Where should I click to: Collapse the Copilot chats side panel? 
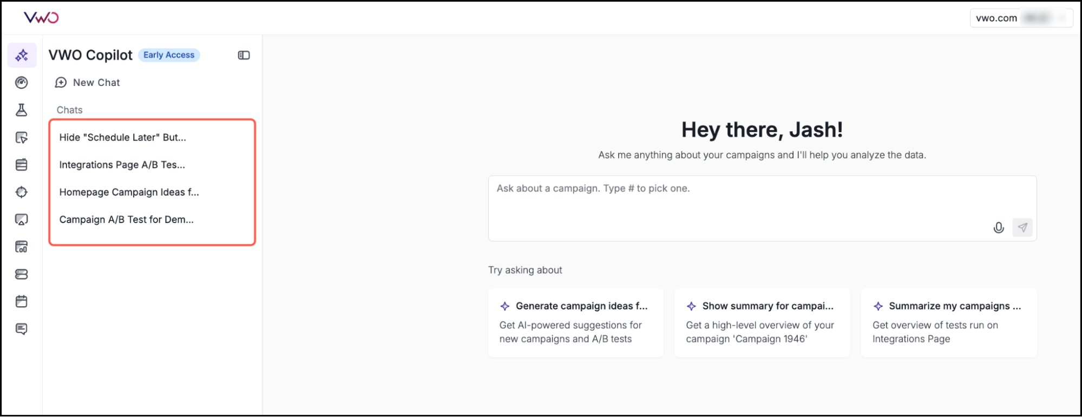244,55
